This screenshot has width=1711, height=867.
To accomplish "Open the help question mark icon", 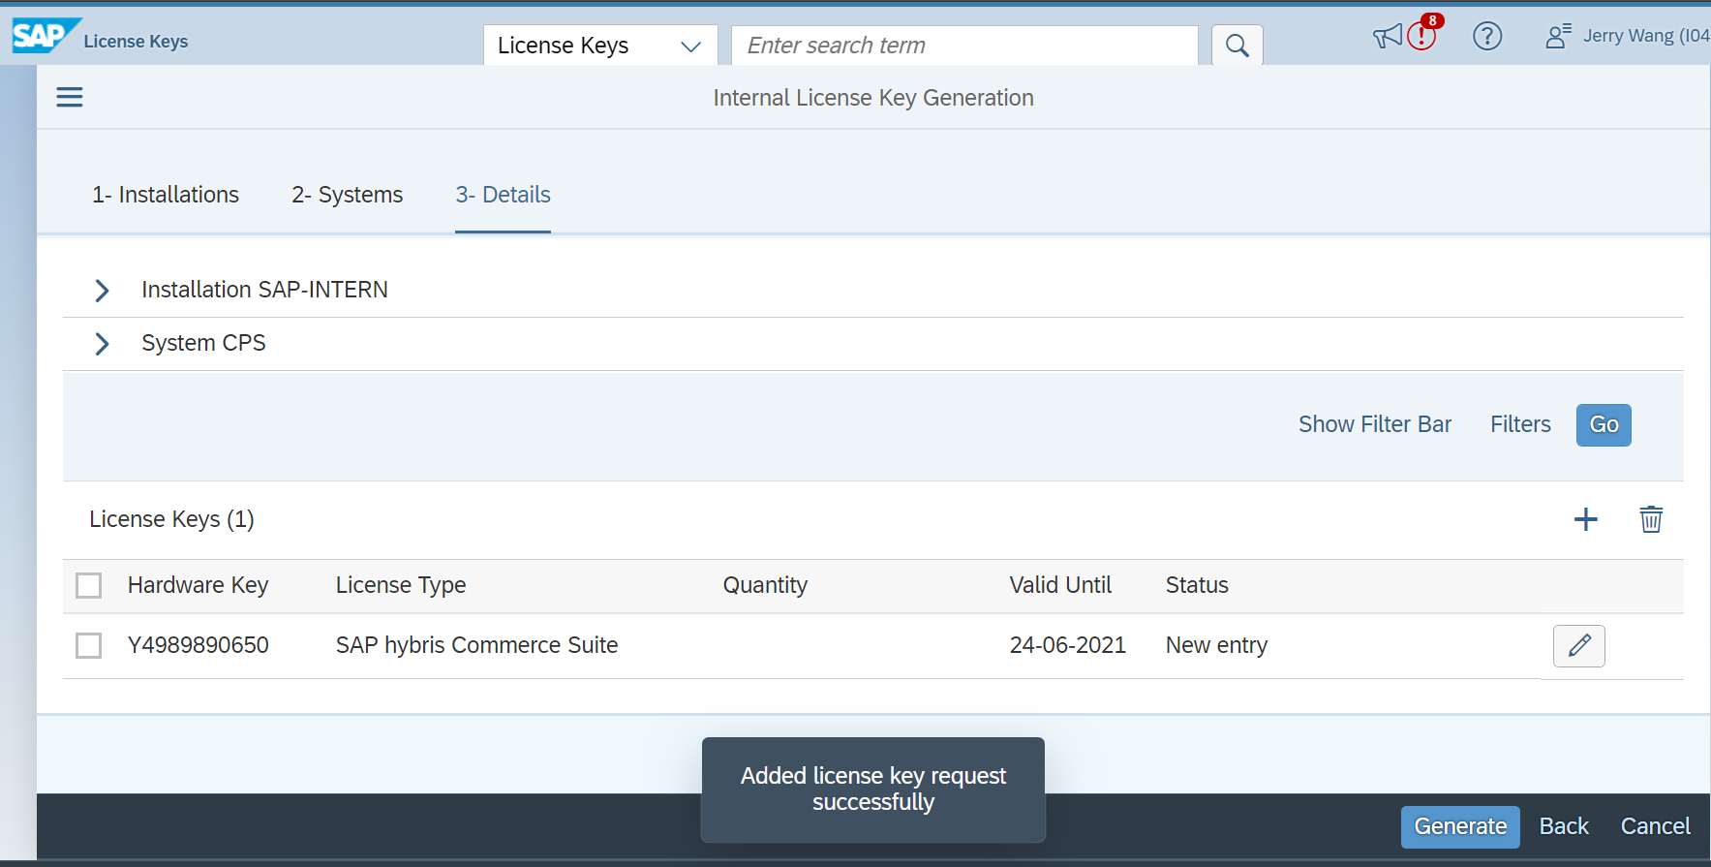I will [1486, 37].
